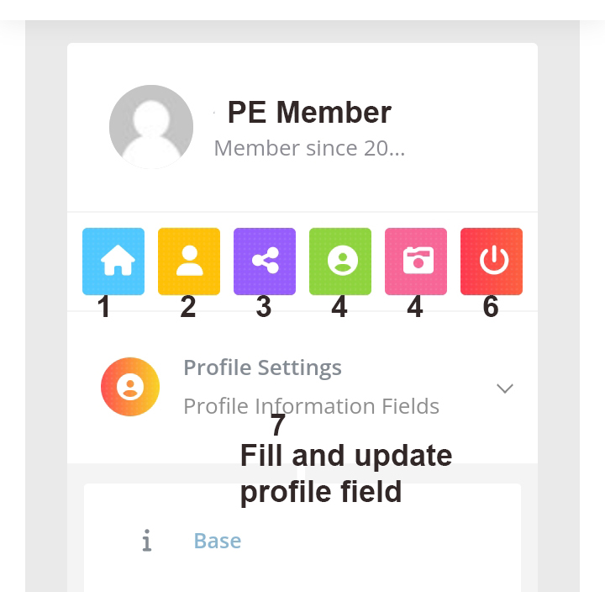Screen dimensions: 605x592
Task: Click the number 2 label under user icon
Action: 188,308
